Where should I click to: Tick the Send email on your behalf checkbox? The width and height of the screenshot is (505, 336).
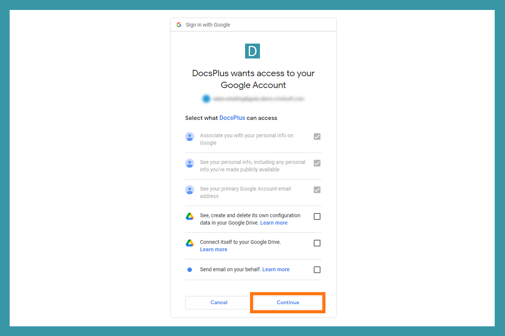[317, 270]
